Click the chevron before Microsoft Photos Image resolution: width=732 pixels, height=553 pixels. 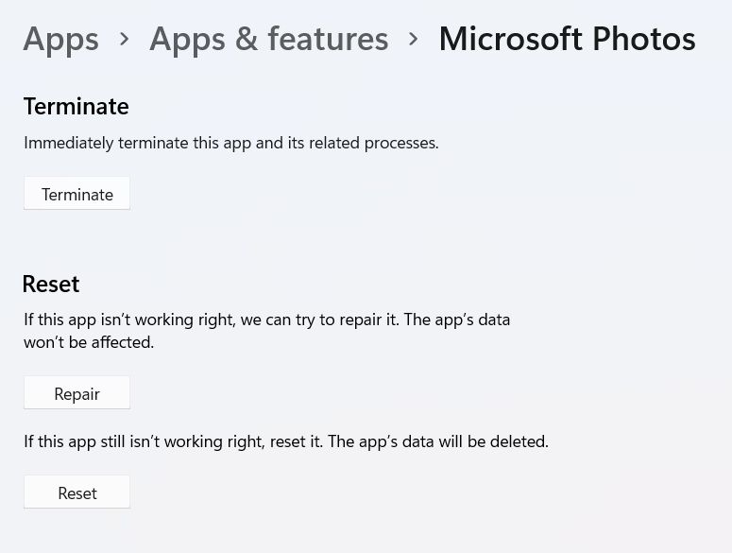tap(414, 39)
